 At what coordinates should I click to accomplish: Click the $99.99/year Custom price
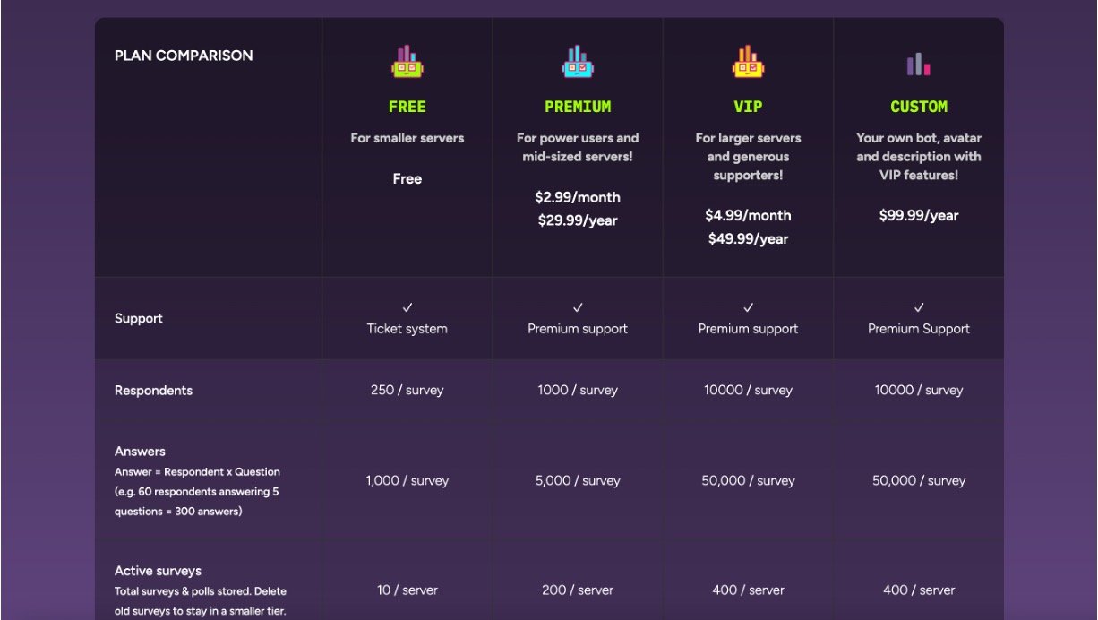pos(919,215)
